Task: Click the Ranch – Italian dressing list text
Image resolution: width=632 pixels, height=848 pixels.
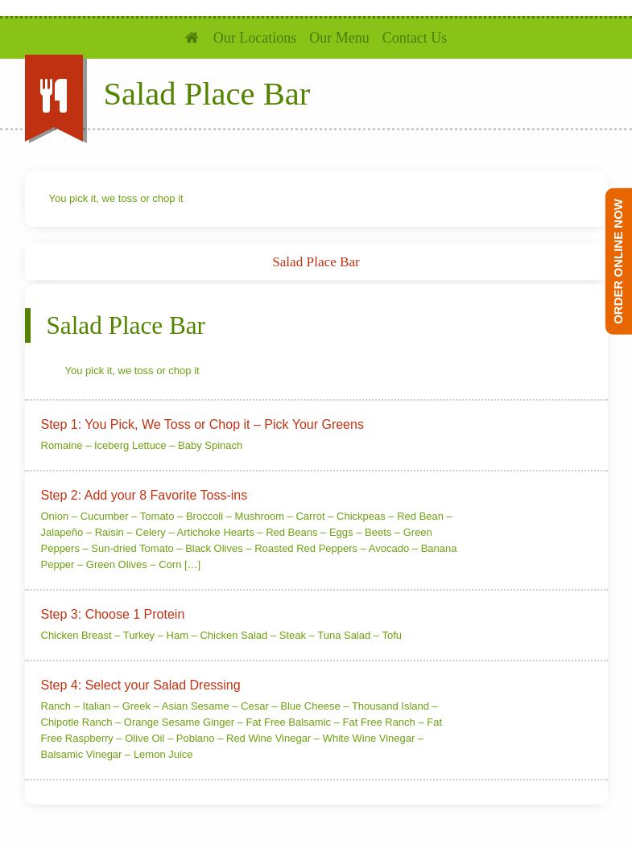Action: 242,730
